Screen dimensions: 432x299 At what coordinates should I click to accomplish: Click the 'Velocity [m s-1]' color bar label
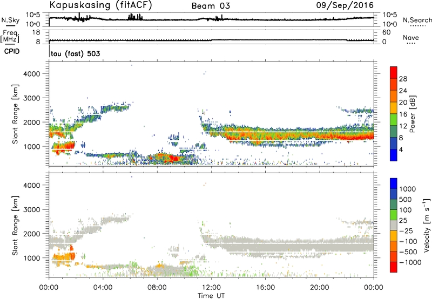click(x=427, y=225)
